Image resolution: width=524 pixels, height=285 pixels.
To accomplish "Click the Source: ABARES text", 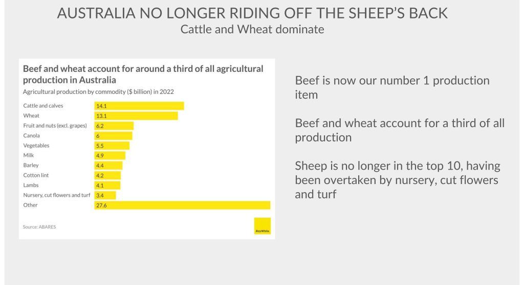I will point(39,227).
